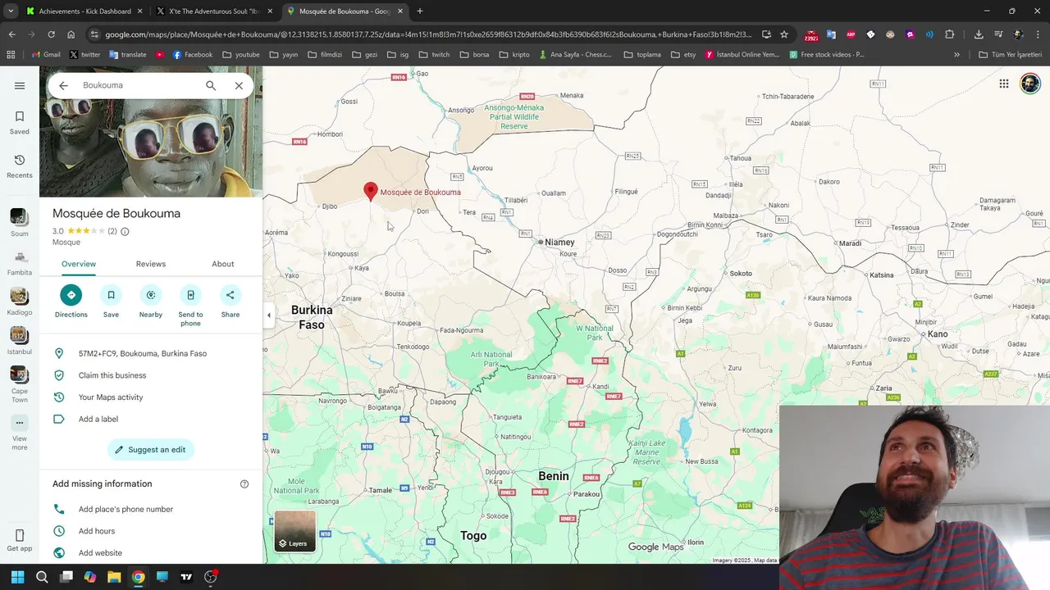Click the search magnifier icon
Viewport: 1050px width, 590px height.
(211, 85)
